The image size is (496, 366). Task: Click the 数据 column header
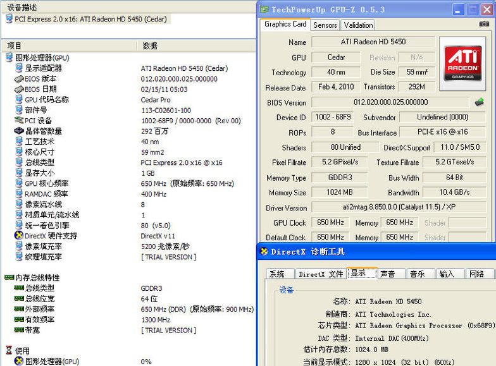tap(196, 46)
